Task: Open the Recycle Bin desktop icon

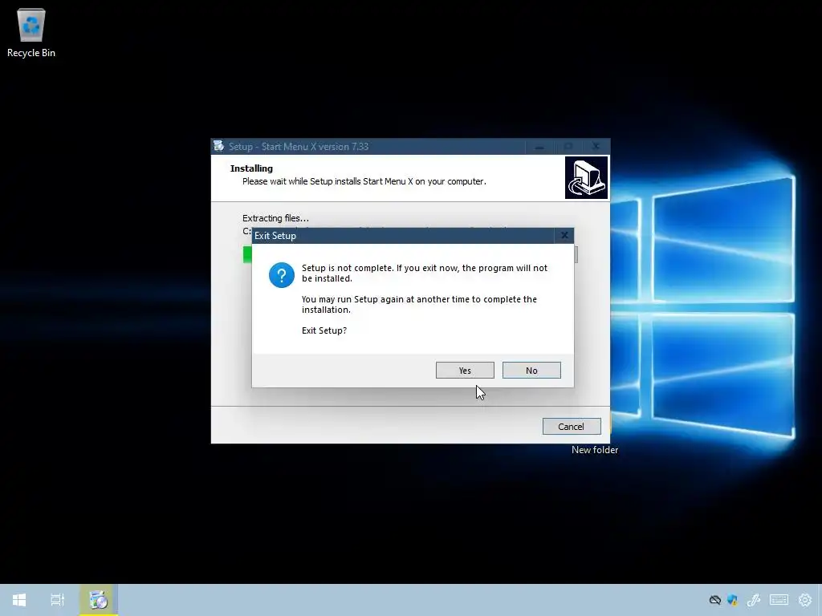Action: coord(31,33)
